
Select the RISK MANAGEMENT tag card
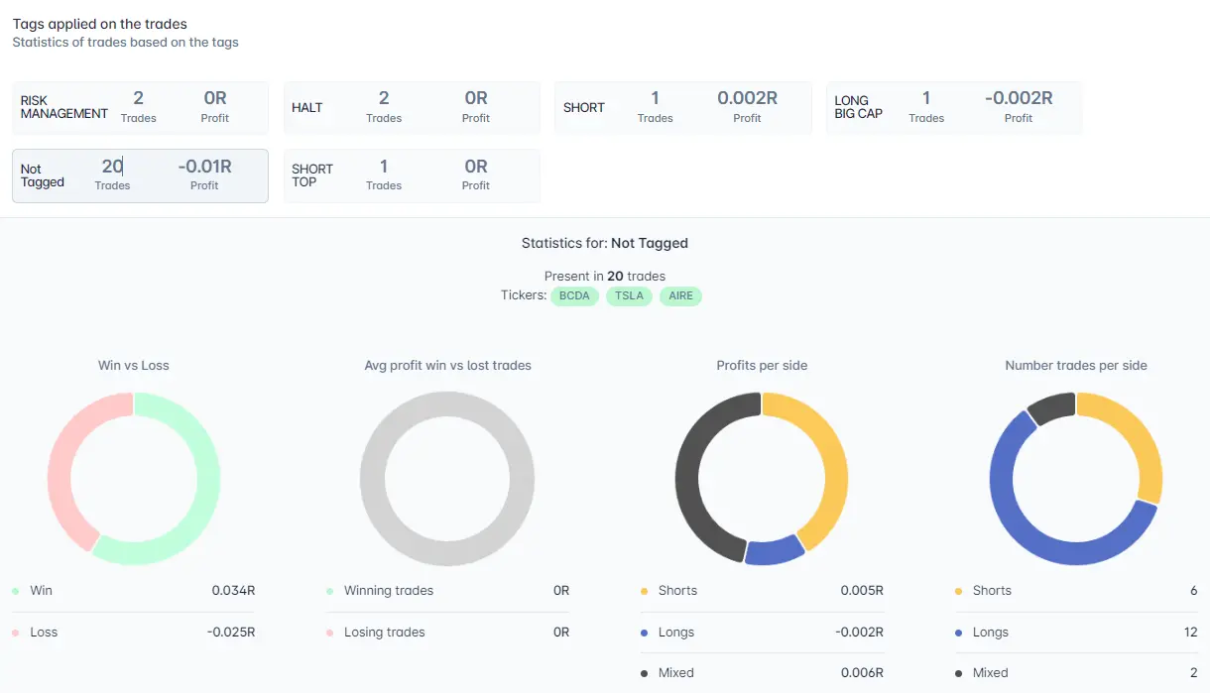(140, 107)
